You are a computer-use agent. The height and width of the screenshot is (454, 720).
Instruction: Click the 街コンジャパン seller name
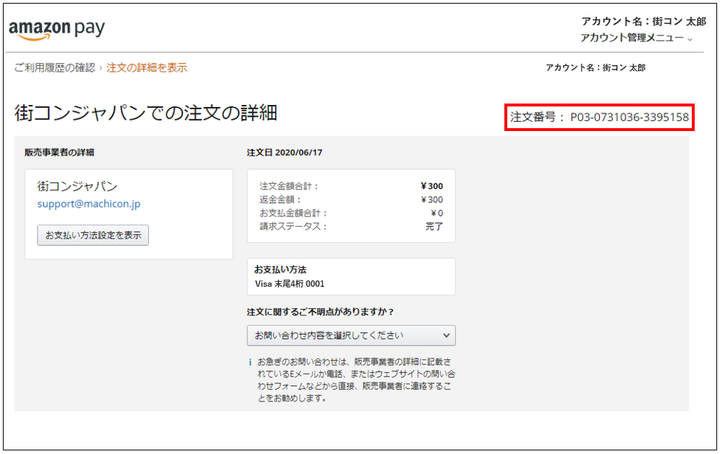tap(77, 186)
